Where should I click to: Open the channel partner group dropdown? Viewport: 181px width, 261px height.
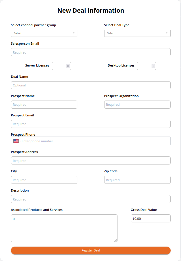point(44,33)
